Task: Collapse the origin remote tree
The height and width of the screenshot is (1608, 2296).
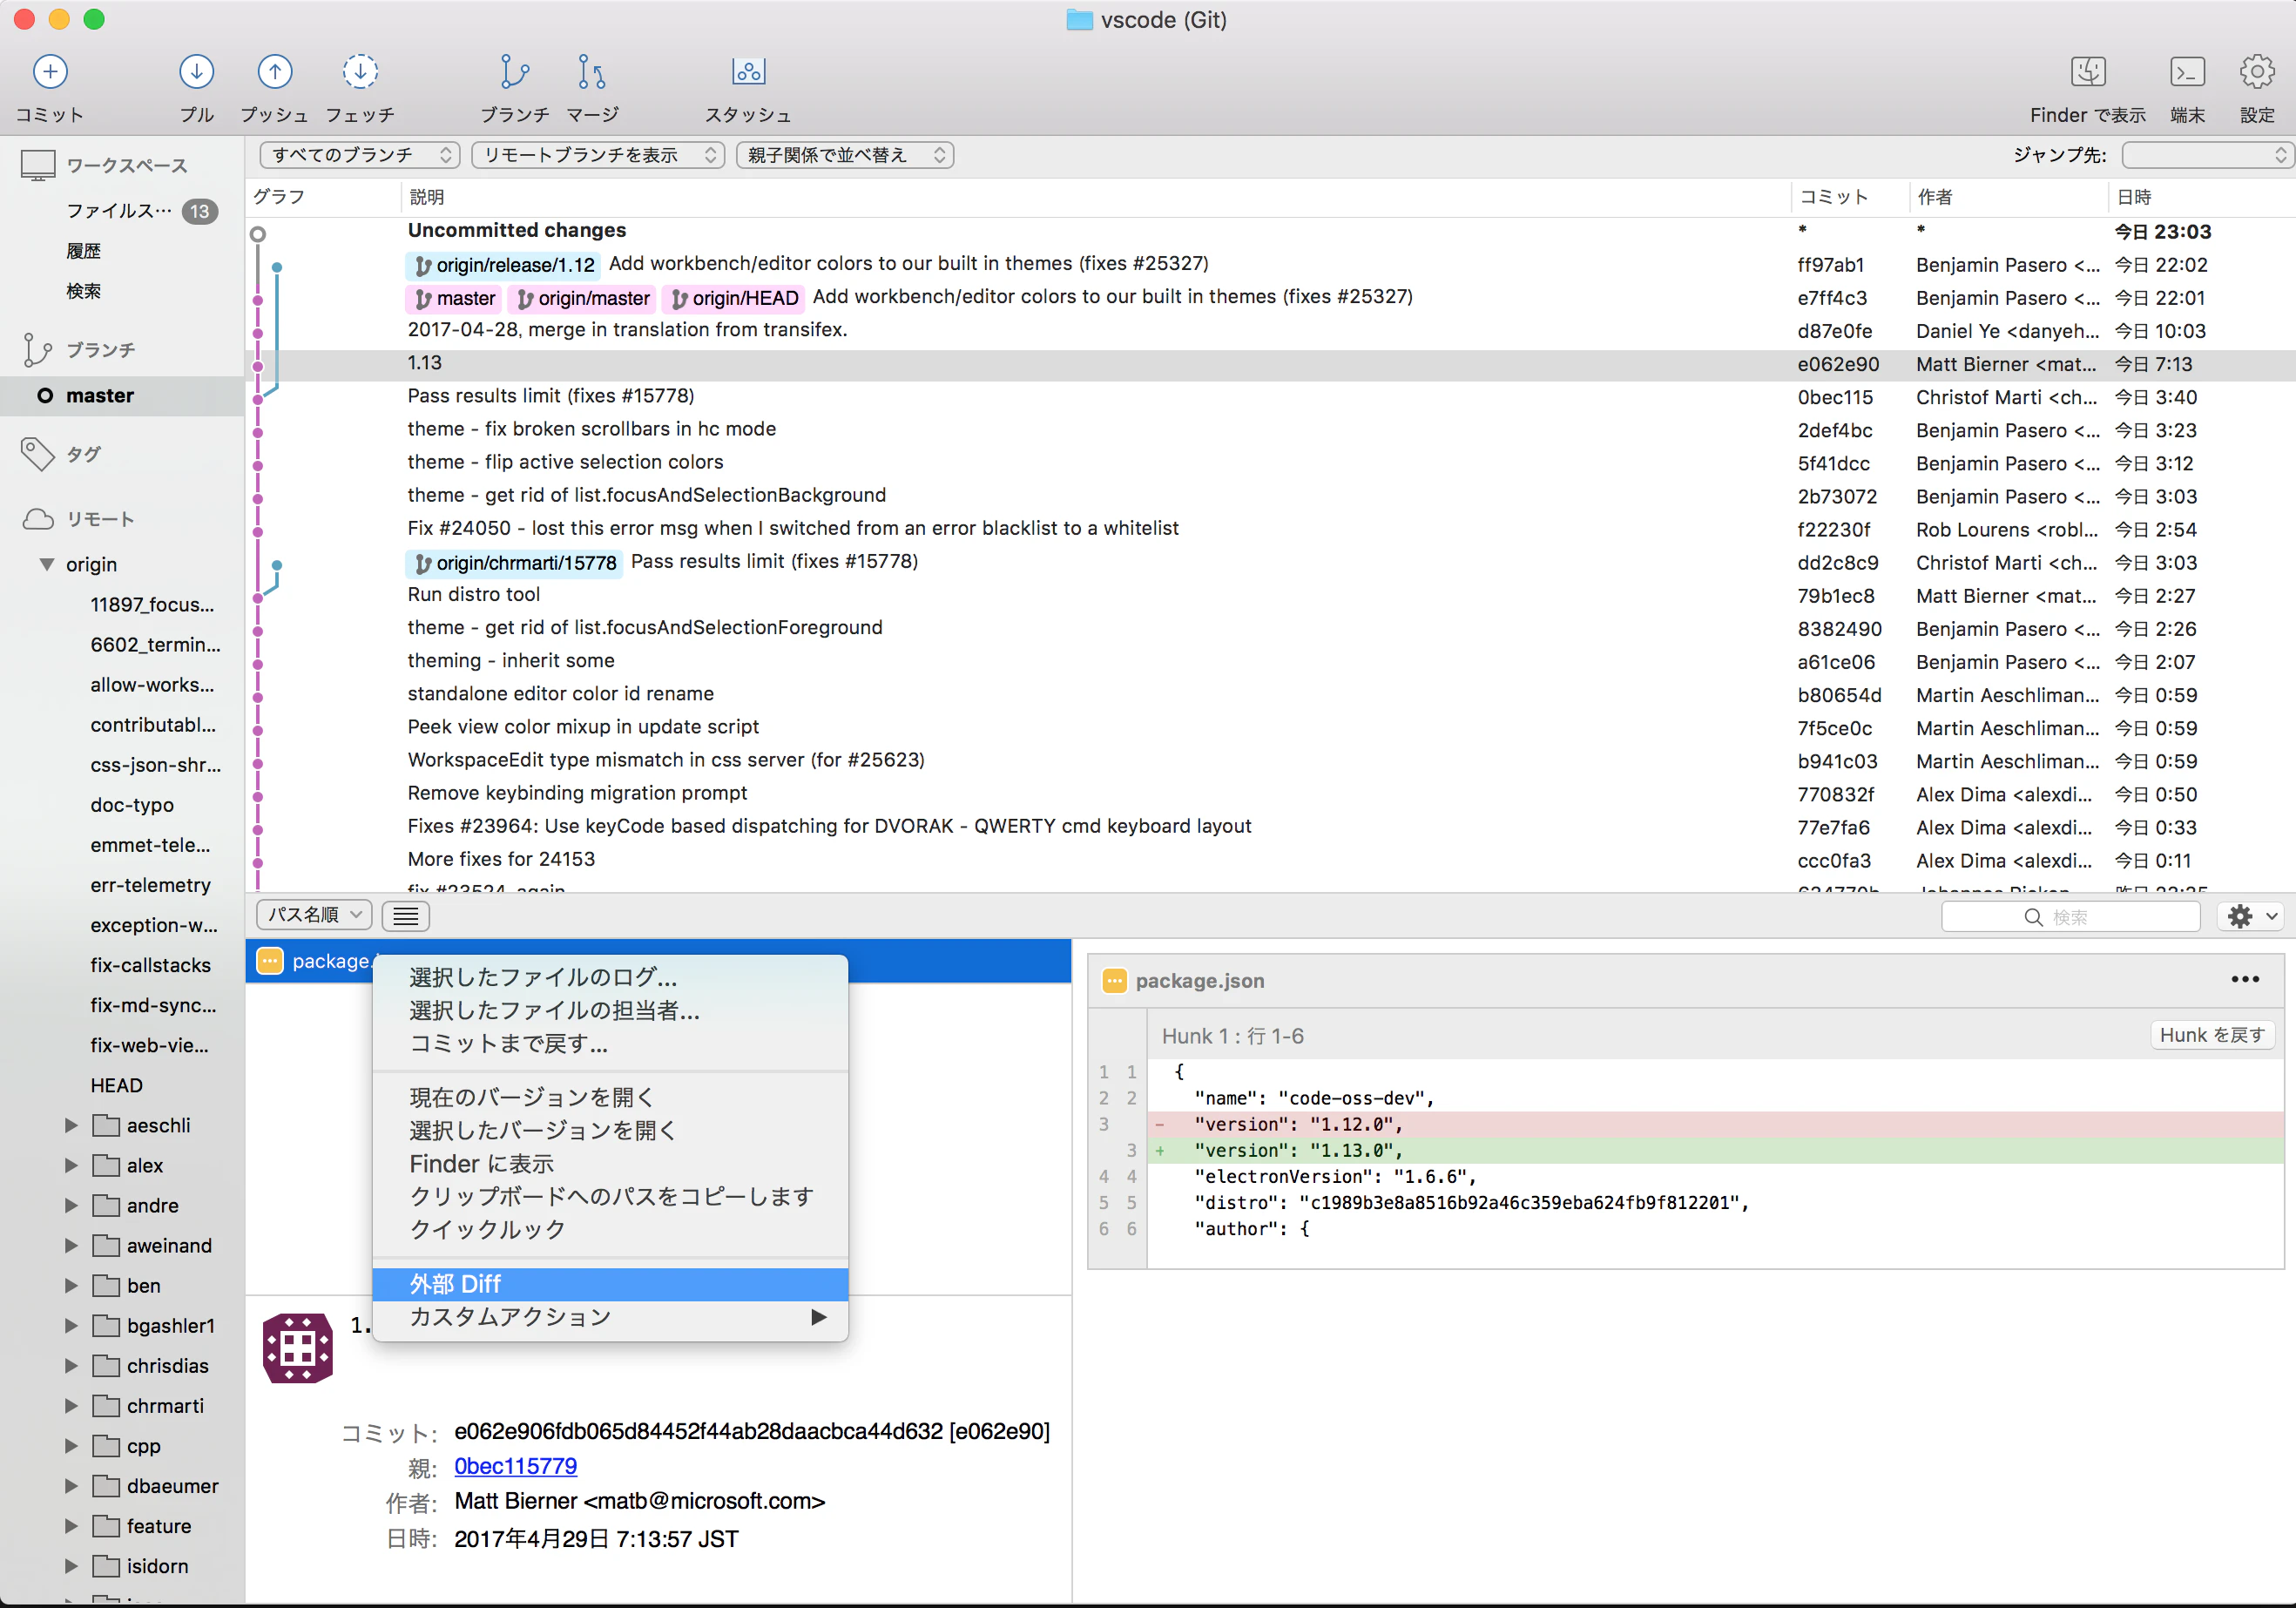Action: 47,564
